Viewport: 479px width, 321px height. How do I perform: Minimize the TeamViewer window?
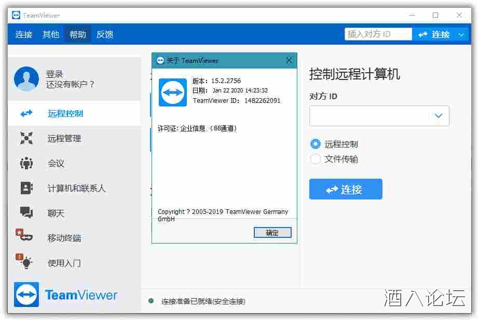coord(412,15)
